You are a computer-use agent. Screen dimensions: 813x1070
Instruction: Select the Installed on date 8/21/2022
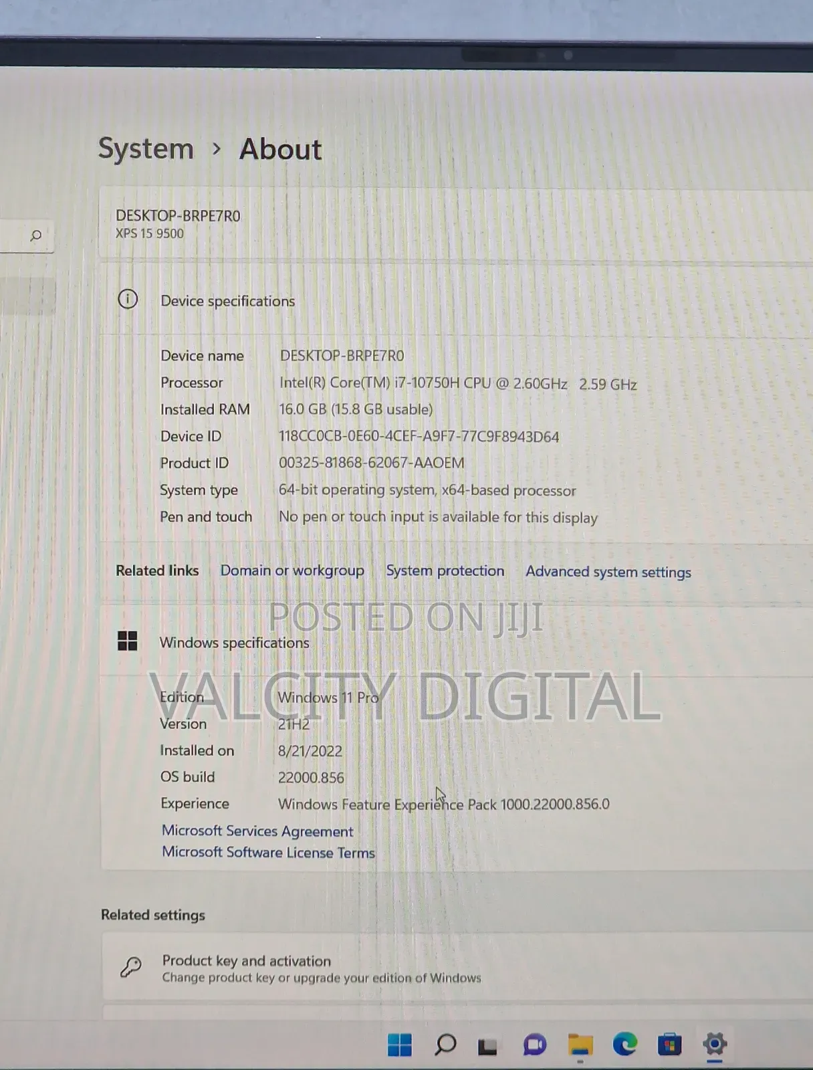(310, 751)
